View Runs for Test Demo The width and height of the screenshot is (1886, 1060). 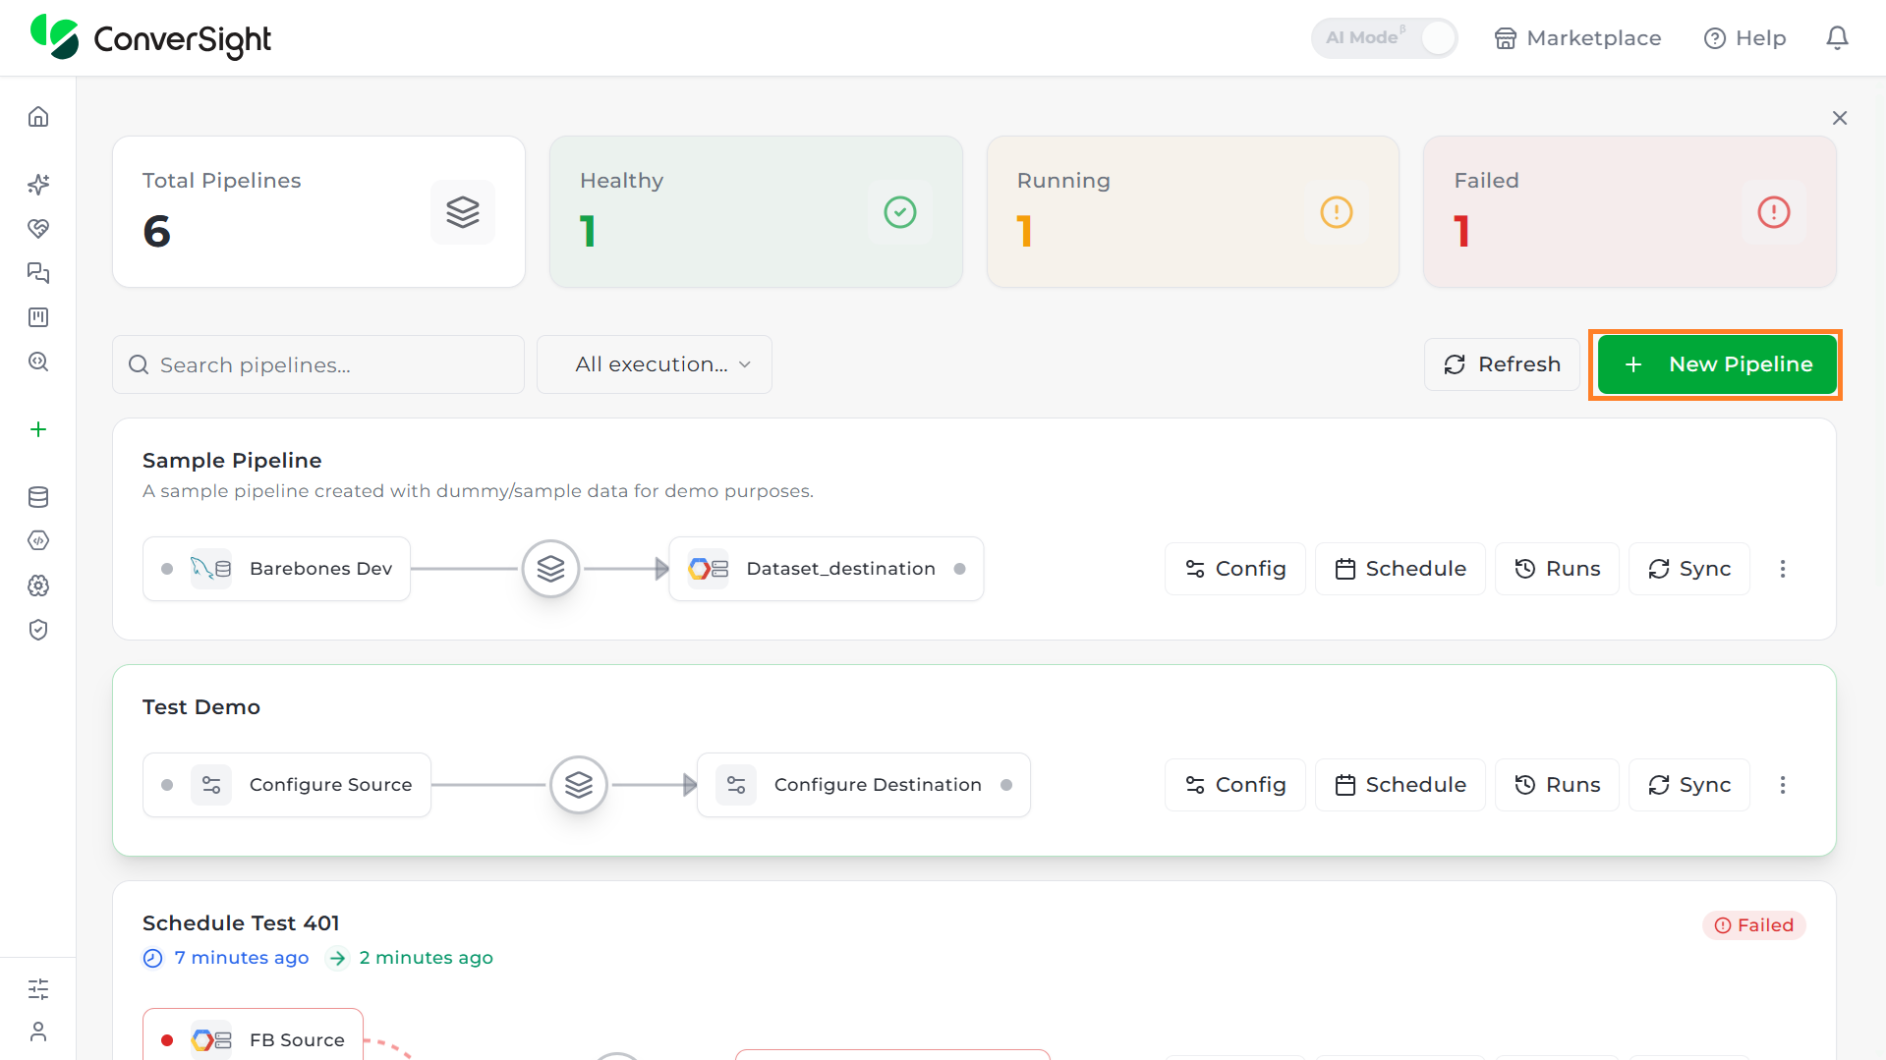(1557, 785)
